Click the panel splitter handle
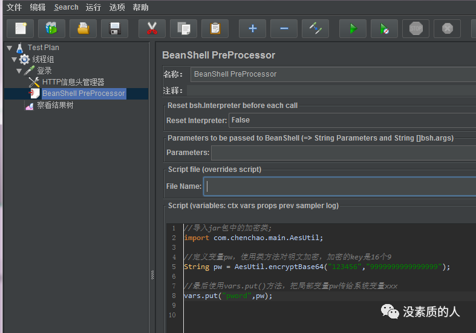Viewport: 476px width, 333px height. tap(152, 275)
